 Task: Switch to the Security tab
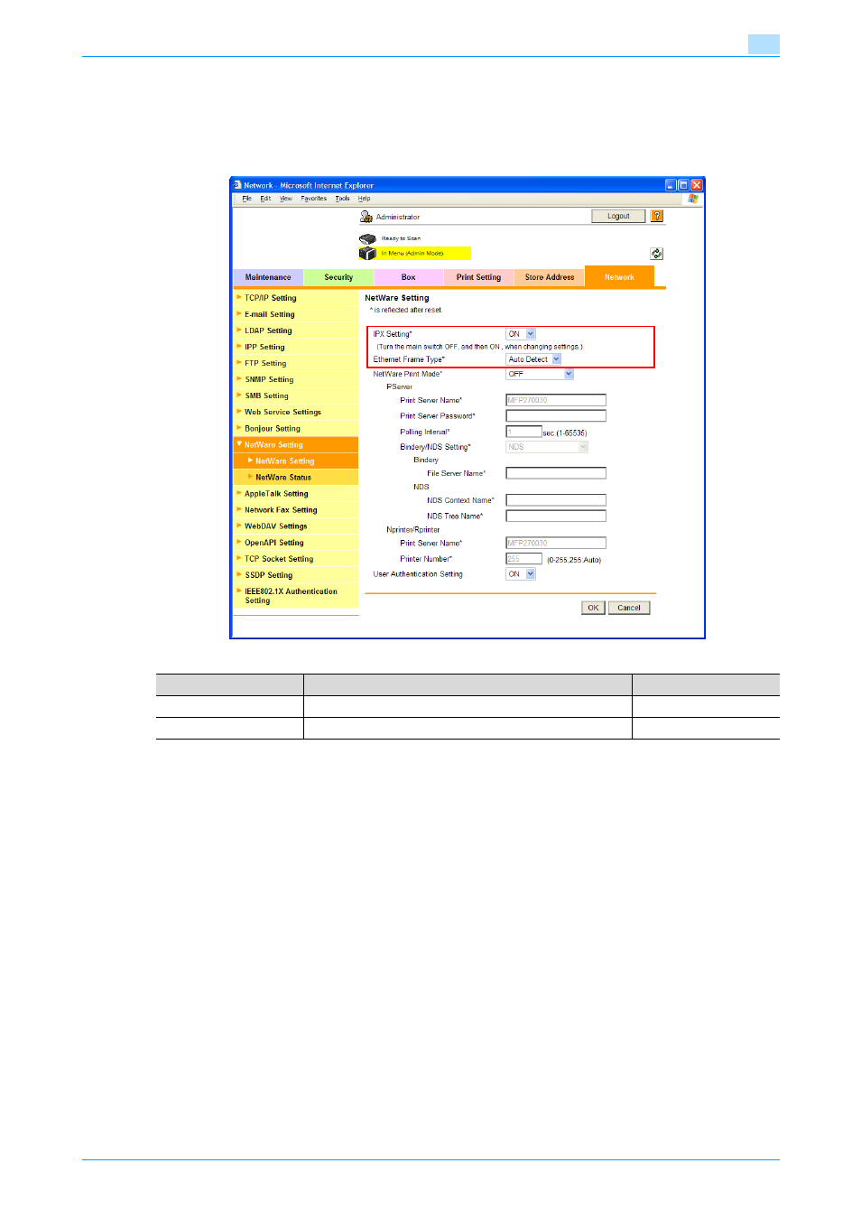coord(338,277)
